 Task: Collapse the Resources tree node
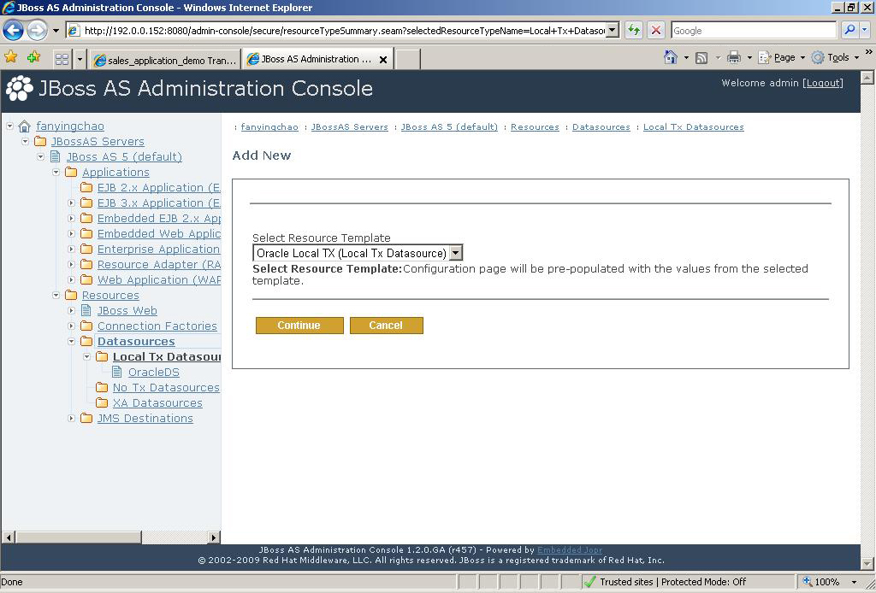[56, 295]
